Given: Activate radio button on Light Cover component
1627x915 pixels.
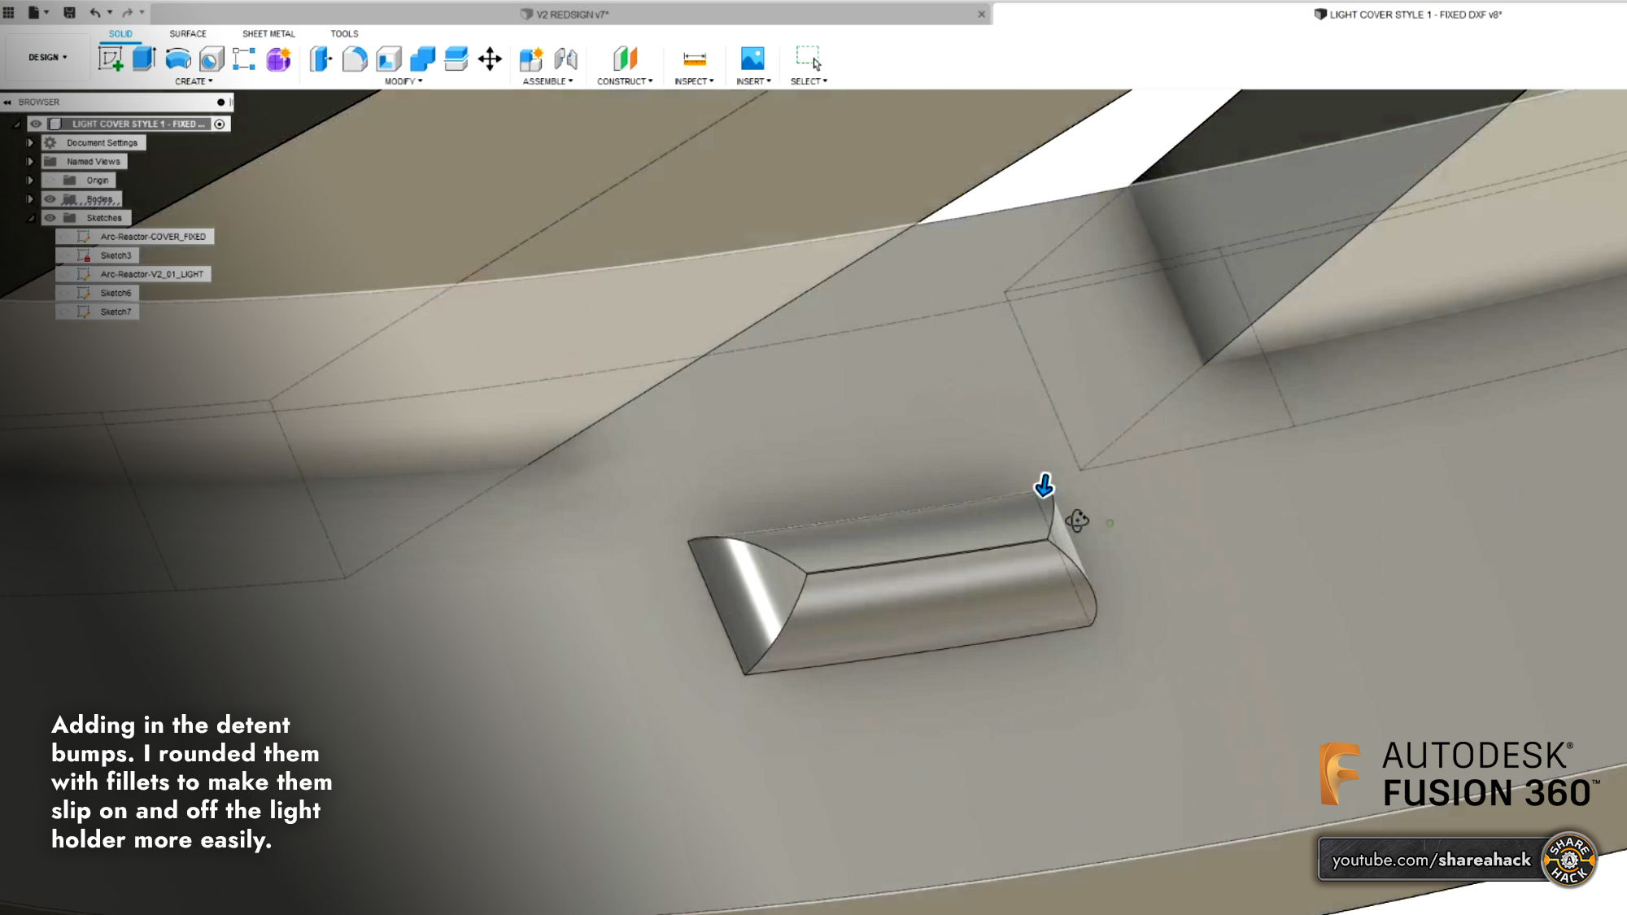Looking at the screenshot, I should pyautogui.click(x=220, y=124).
